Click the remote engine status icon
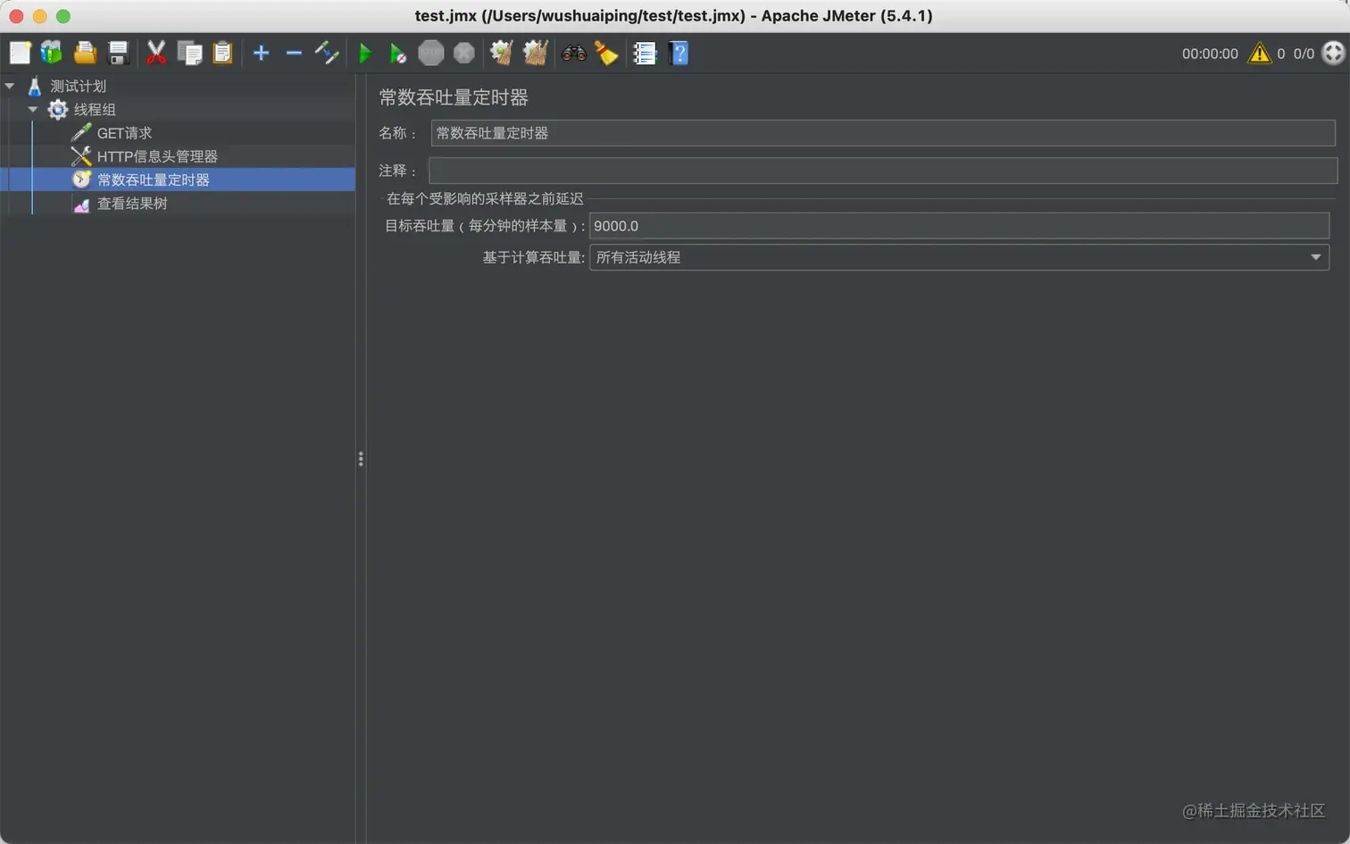This screenshot has width=1350, height=844. pos(1333,54)
